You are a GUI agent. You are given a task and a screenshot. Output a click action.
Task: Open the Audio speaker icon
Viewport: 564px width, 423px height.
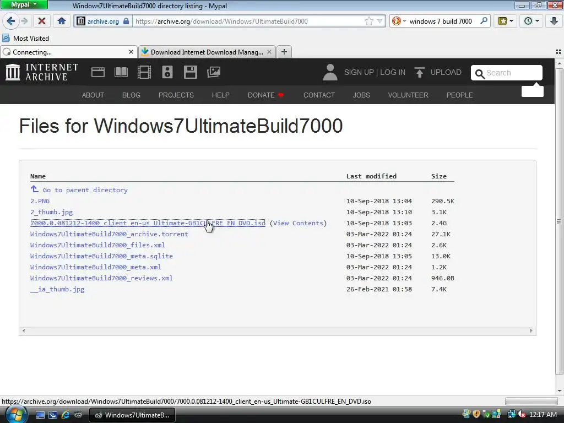167,72
